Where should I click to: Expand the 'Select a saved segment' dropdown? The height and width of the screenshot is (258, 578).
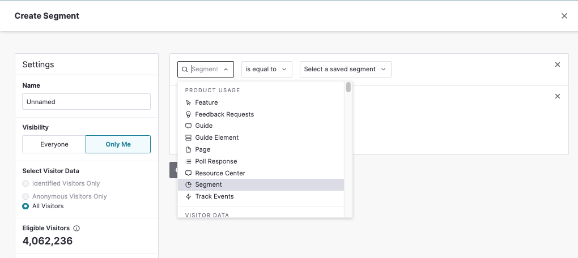click(x=345, y=69)
